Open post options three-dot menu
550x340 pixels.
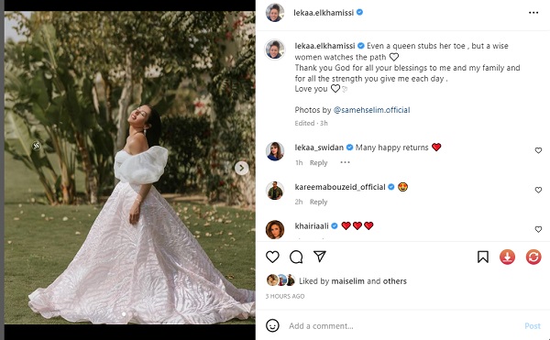[533, 13]
